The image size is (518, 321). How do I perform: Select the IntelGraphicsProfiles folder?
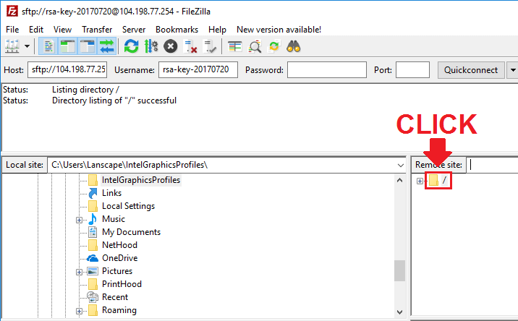pyautogui.click(x=141, y=180)
